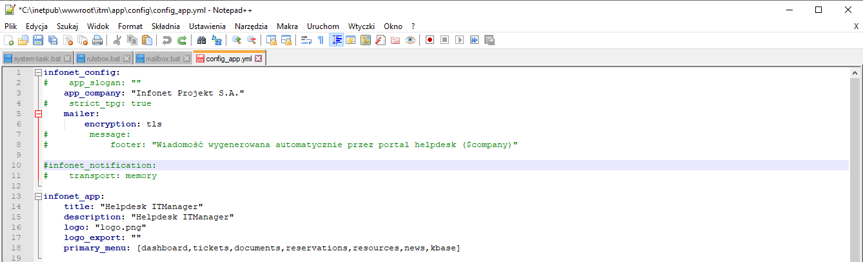The height and width of the screenshot is (262, 863).
Task: Click the Zoom Out magnifier icon
Action: (252, 40)
